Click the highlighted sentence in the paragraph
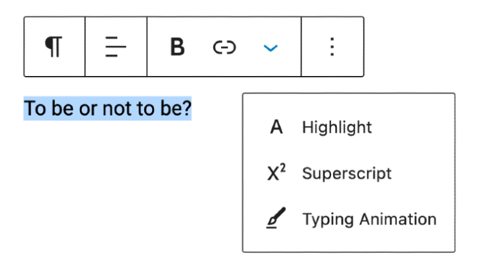 [x=108, y=109]
